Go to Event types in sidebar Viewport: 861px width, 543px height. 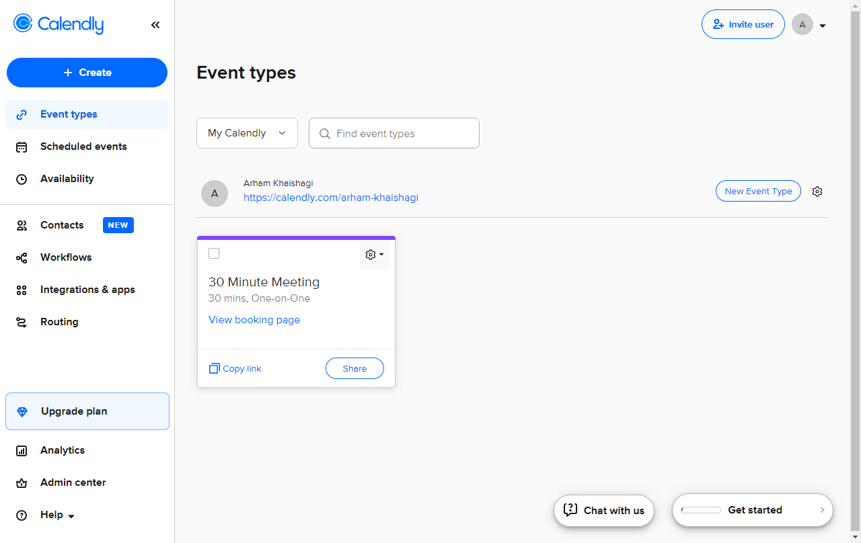pyautogui.click(x=87, y=114)
